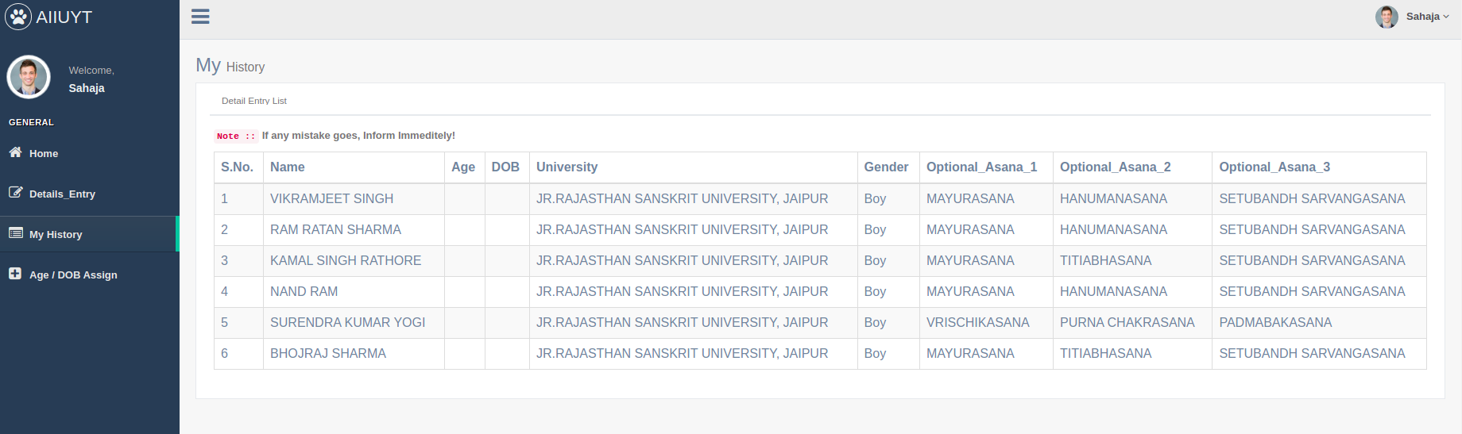This screenshot has width=1462, height=434.
Task: Click the large sidebar profile picture
Action: pos(29,77)
